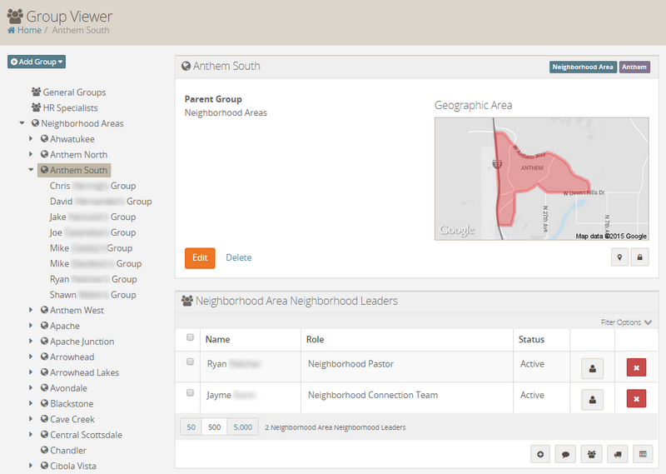Screen dimensions: 666x474
Task: Select Cave Creek in group tree
Action: click(72, 419)
